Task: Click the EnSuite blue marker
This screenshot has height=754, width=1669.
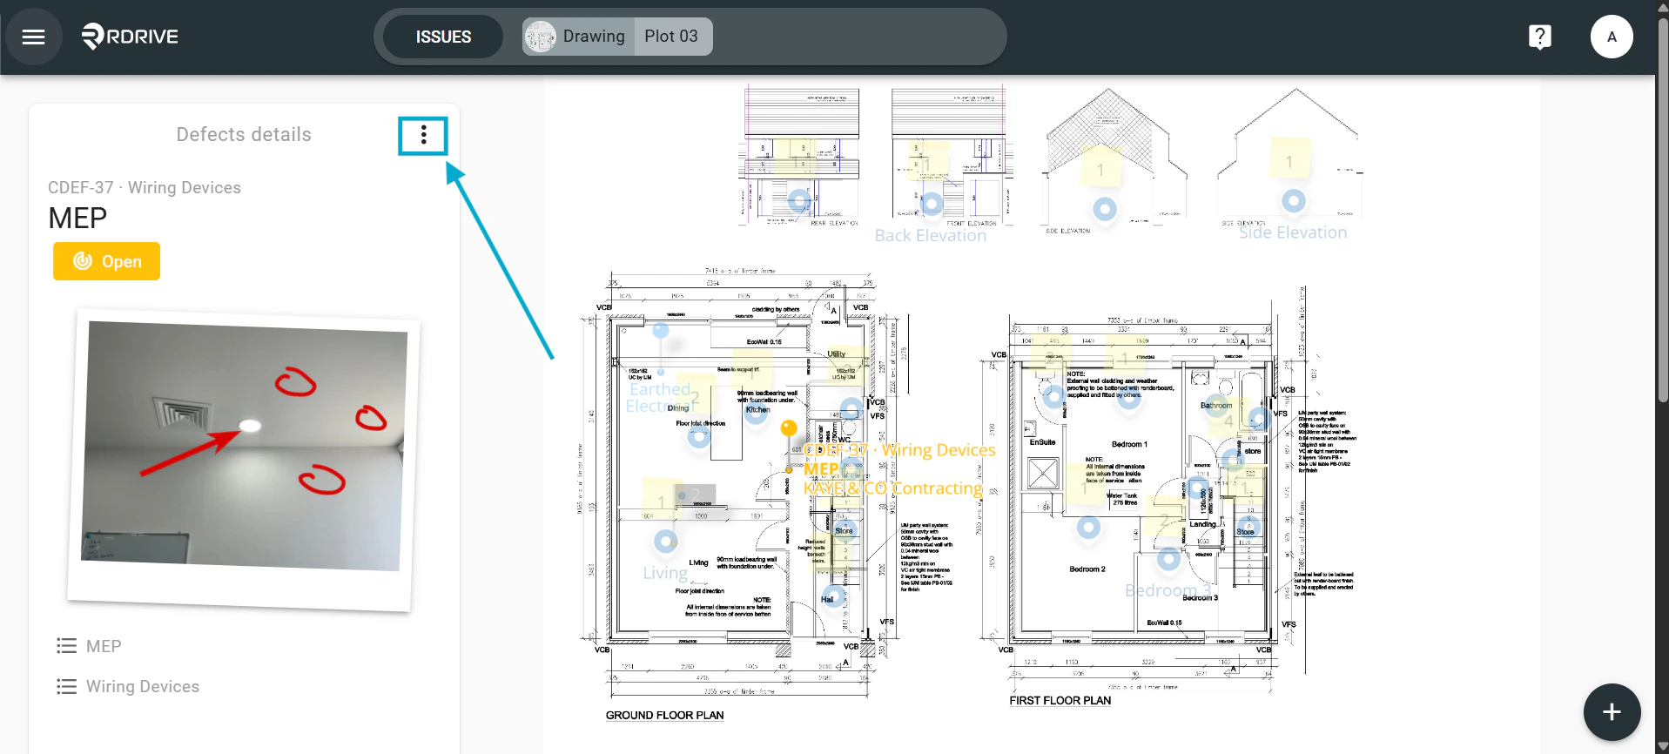Action: pos(1054,397)
